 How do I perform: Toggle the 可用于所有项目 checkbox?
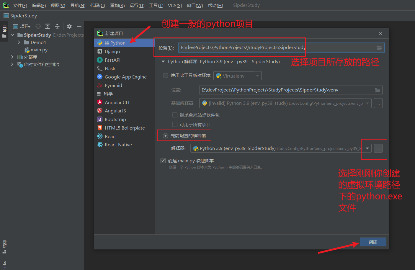pyautogui.click(x=175, y=125)
